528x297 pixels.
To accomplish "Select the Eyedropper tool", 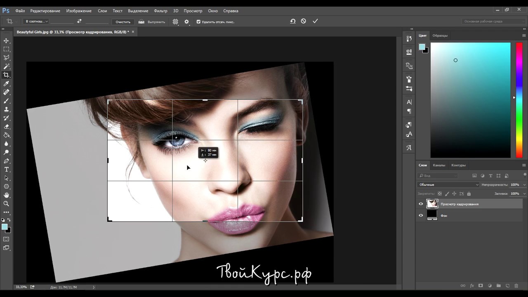I will [6, 84].
